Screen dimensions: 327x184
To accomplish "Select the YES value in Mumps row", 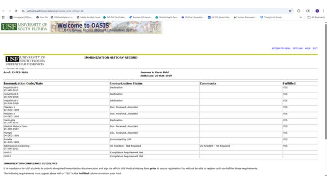I will coord(285,133).
